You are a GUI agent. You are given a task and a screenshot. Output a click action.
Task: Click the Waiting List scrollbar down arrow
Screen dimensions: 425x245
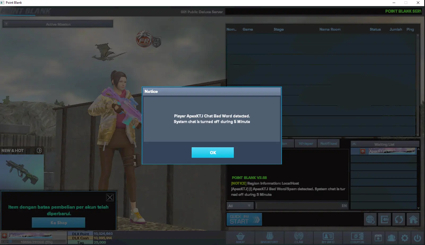tap(418, 208)
